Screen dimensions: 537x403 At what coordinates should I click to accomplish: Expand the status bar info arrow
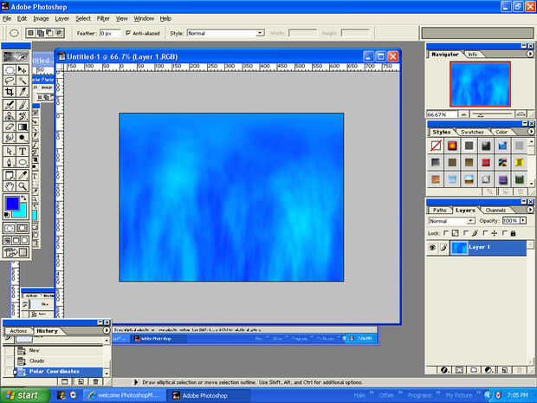click(x=136, y=381)
